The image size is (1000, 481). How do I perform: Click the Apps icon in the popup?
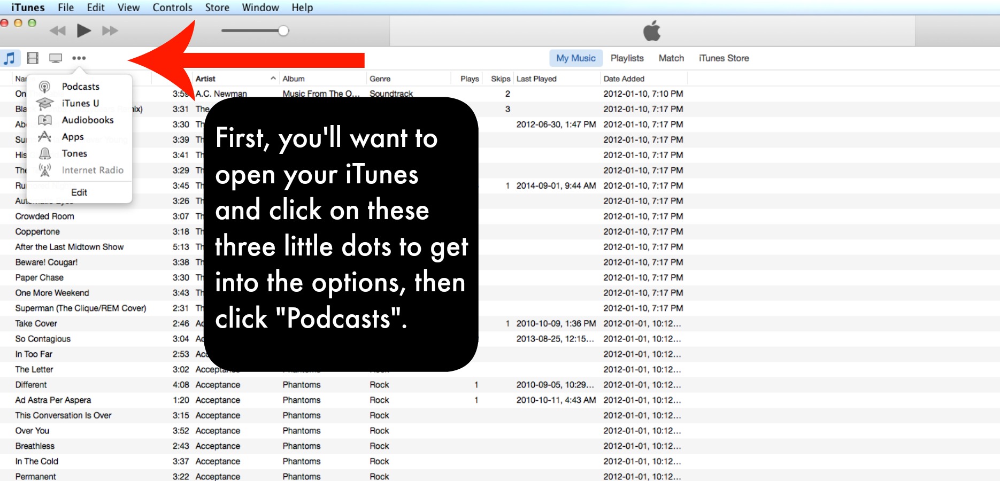coord(45,136)
